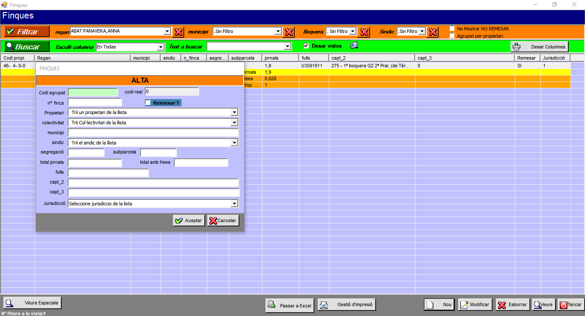Expand the Jurisdicció dropdown
Viewport: 585px width, 316px height.
234,204
